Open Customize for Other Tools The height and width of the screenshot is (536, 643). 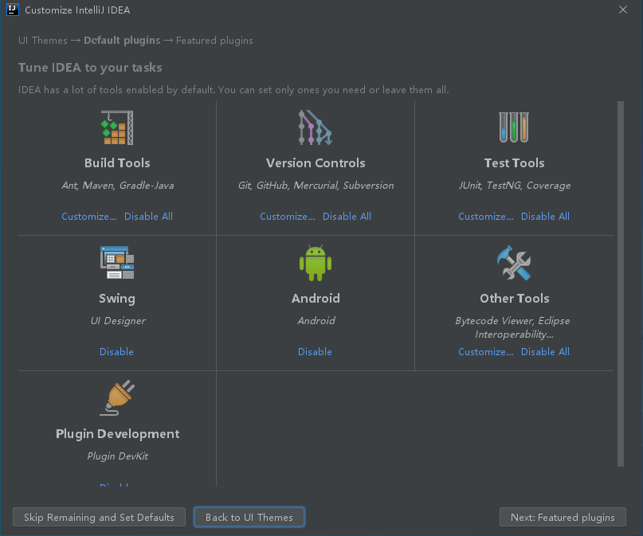pos(486,351)
